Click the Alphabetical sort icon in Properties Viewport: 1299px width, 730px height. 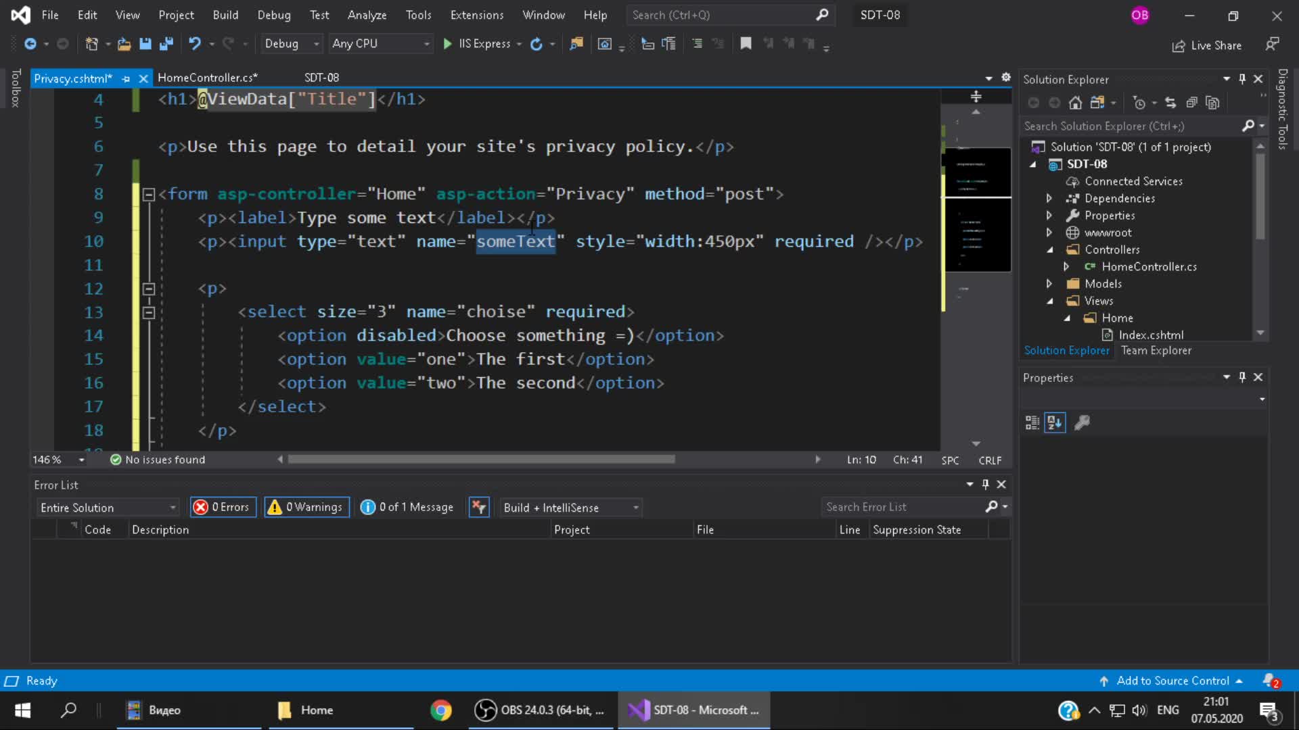(1055, 423)
